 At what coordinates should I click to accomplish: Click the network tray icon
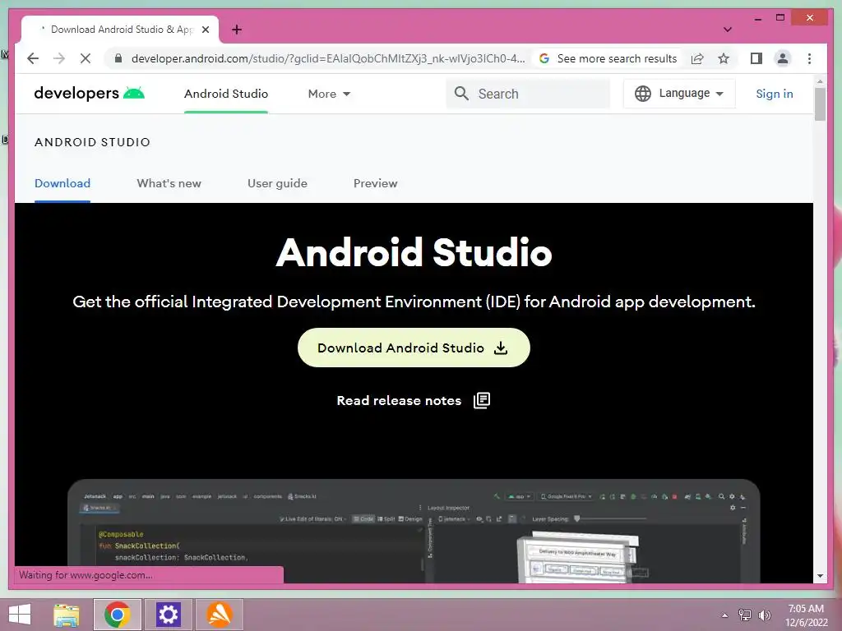[745, 615]
